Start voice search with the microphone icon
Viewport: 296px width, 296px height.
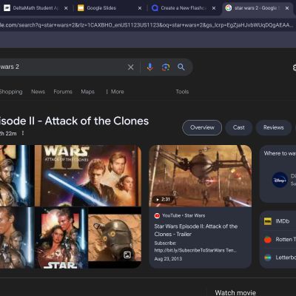point(149,67)
